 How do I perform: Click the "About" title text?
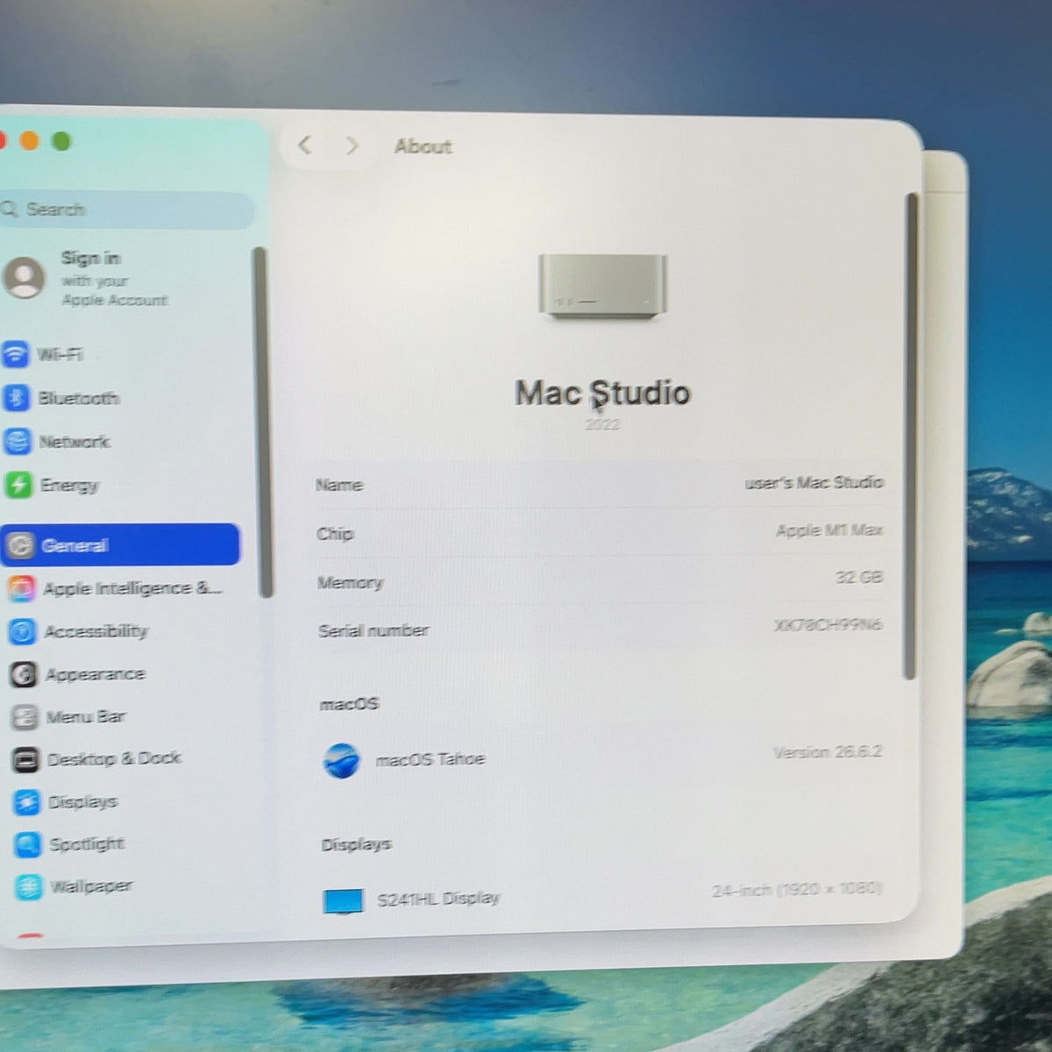pyautogui.click(x=423, y=146)
